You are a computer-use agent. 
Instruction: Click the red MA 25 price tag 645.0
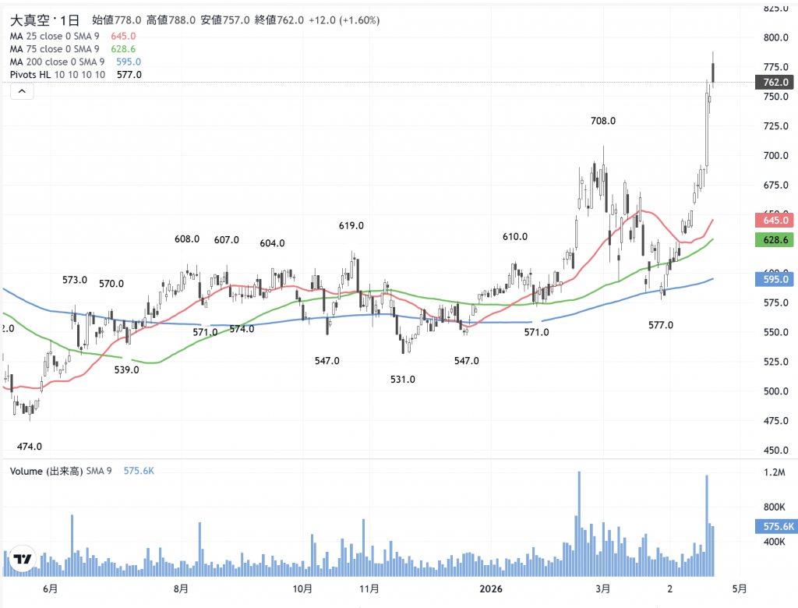(x=776, y=221)
